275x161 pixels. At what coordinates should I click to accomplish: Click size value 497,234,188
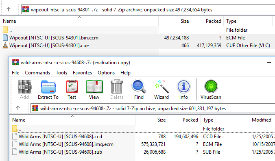(177, 37)
